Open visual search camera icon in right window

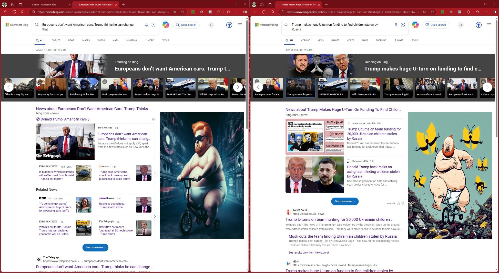point(403,25)
